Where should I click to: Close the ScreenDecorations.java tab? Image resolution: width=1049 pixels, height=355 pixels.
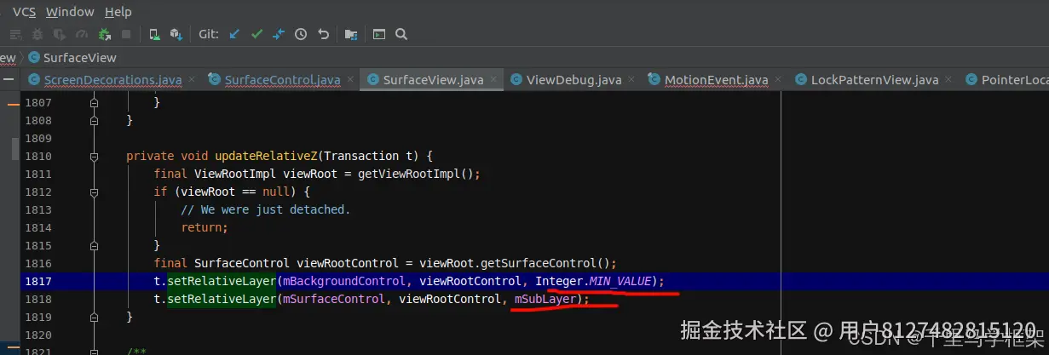click(192, 79)
